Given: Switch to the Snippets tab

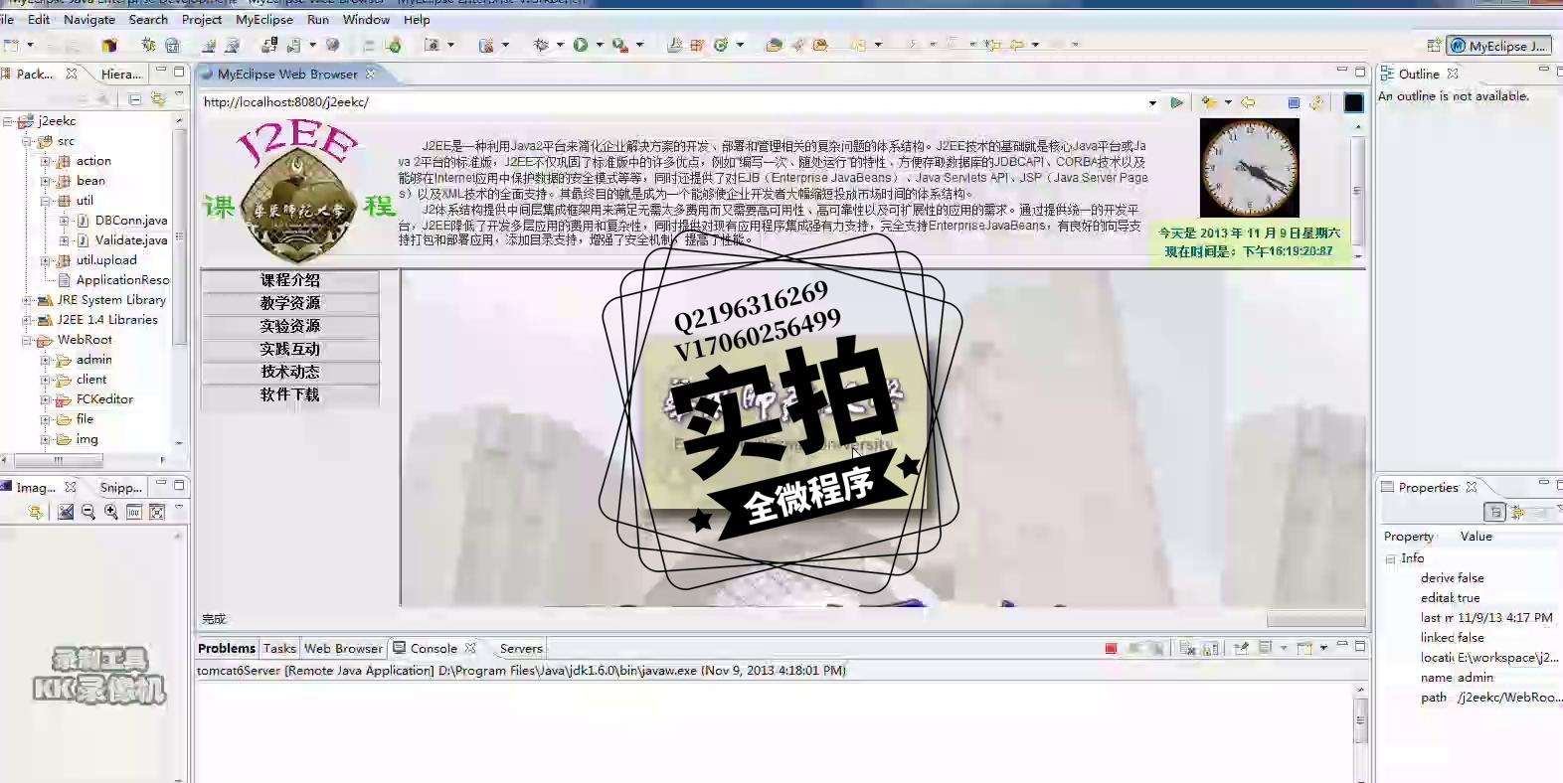Looking at the screenshot, I should click(x=120, y=487).
